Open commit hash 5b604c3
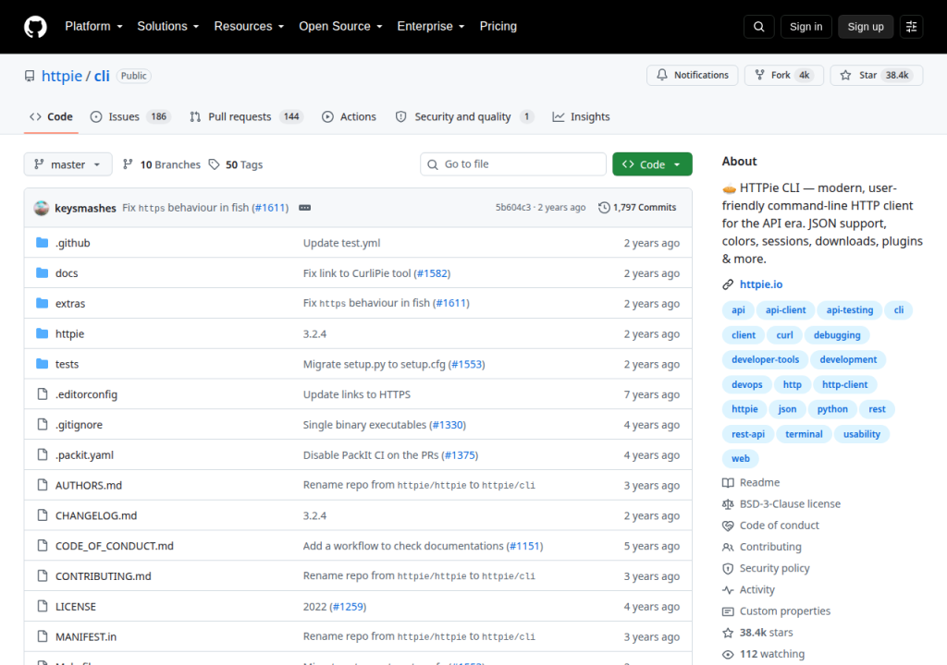Image resolution: width=947 pixels, height=665 pixels. tap(512, 208)
